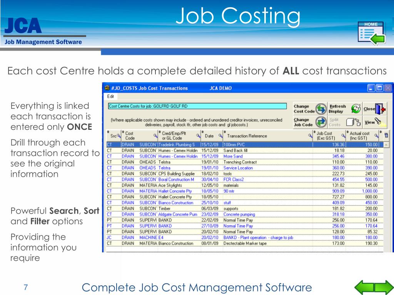Click the Change Cost Code button

pos(310,109)
